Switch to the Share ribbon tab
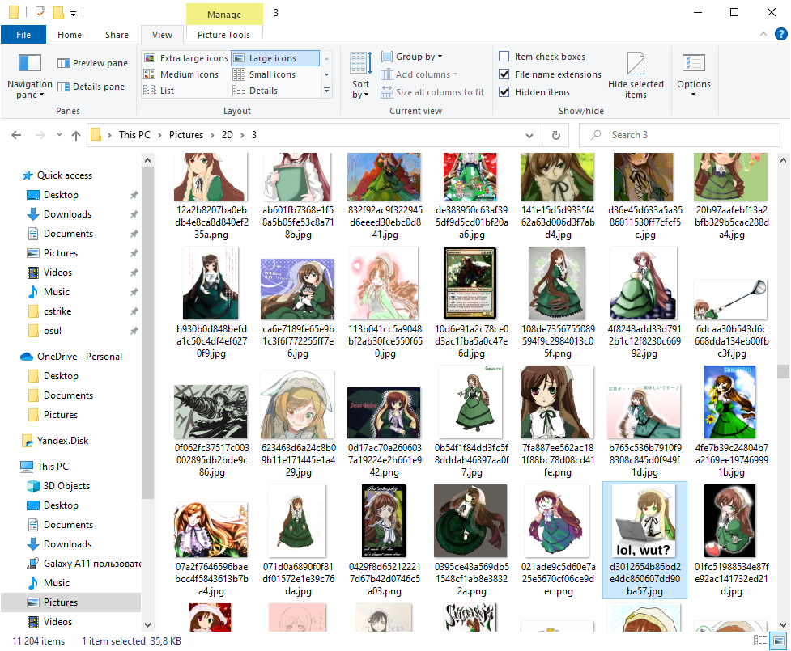This screenshot has height=651, width=791. [117, 35]
